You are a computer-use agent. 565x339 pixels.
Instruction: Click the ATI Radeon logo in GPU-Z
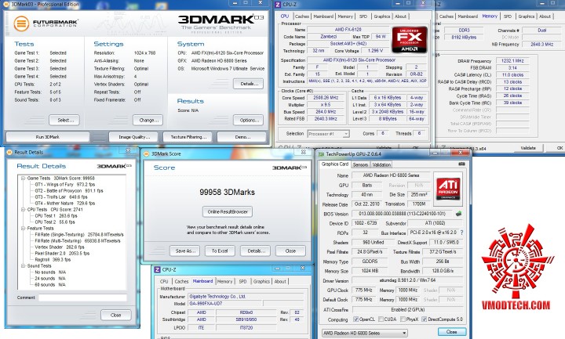click(448, 189)
